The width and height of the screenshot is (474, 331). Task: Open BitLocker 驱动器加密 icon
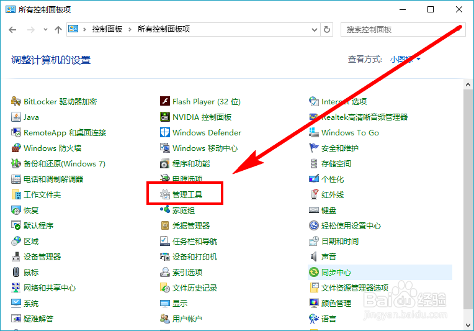tap(16, 101)
